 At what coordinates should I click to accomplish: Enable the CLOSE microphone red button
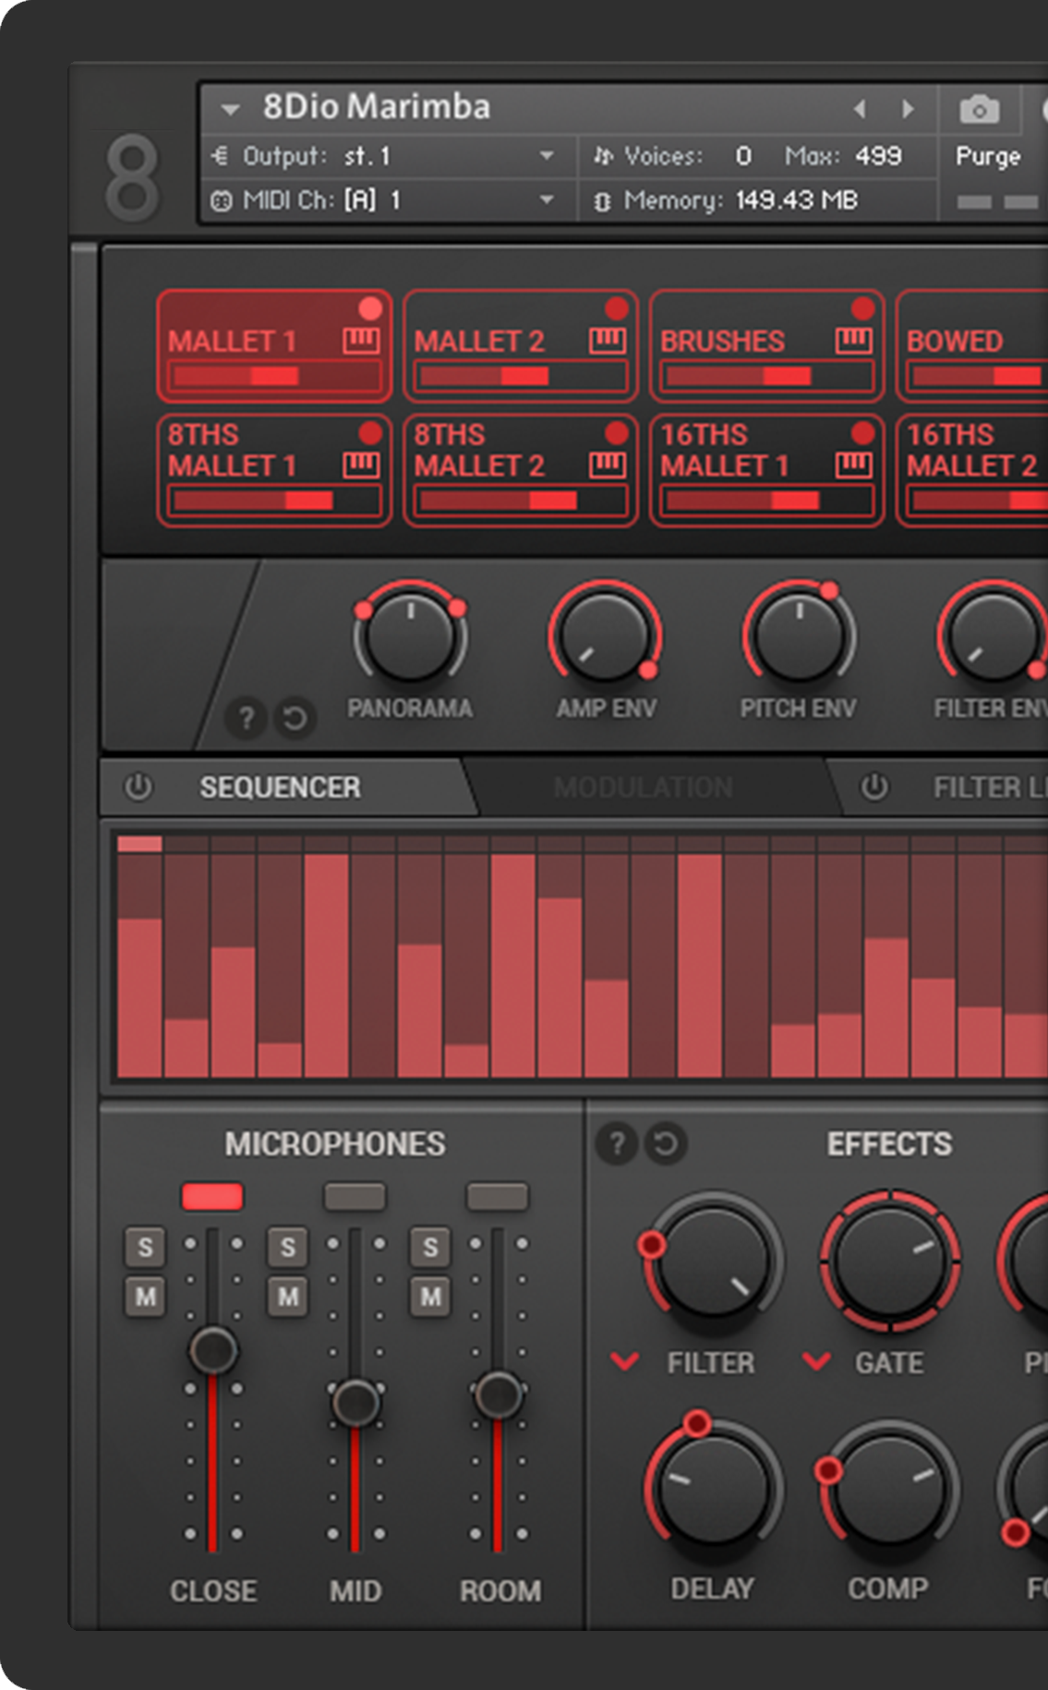click(x=212, y=1197)
